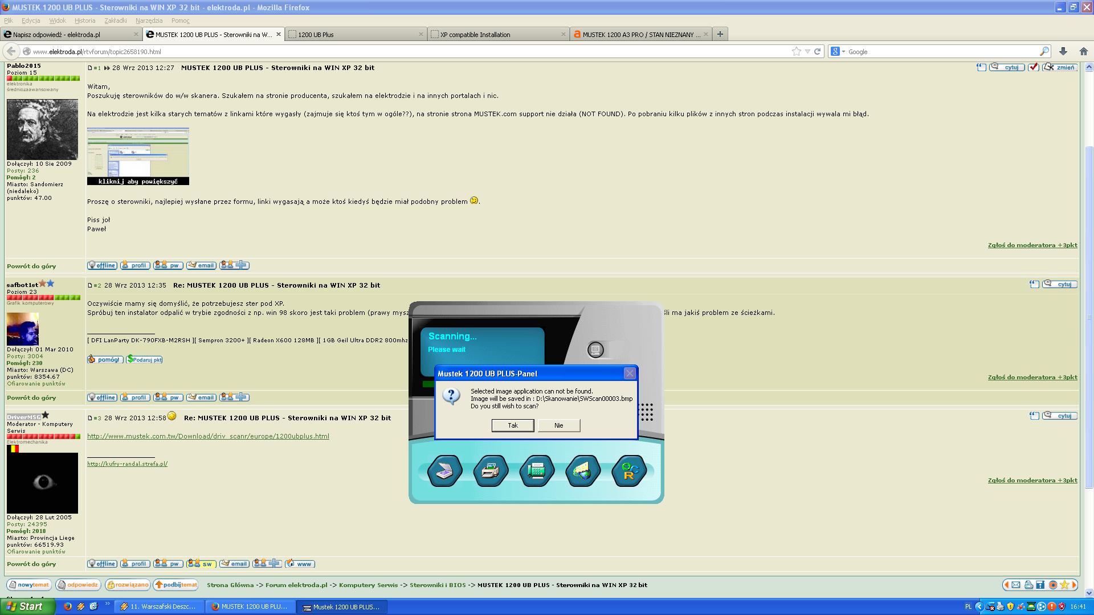Click the quick-quote icon on post #2
The height and width of the screenshot is (615, 1094).
tap(1034, 284)
